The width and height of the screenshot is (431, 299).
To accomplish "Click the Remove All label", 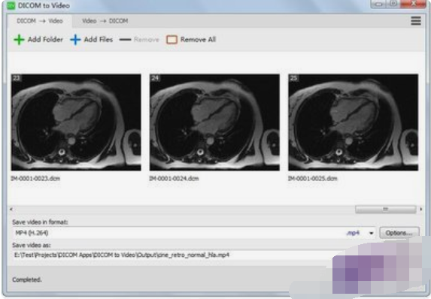I will (x=198, y=40).
